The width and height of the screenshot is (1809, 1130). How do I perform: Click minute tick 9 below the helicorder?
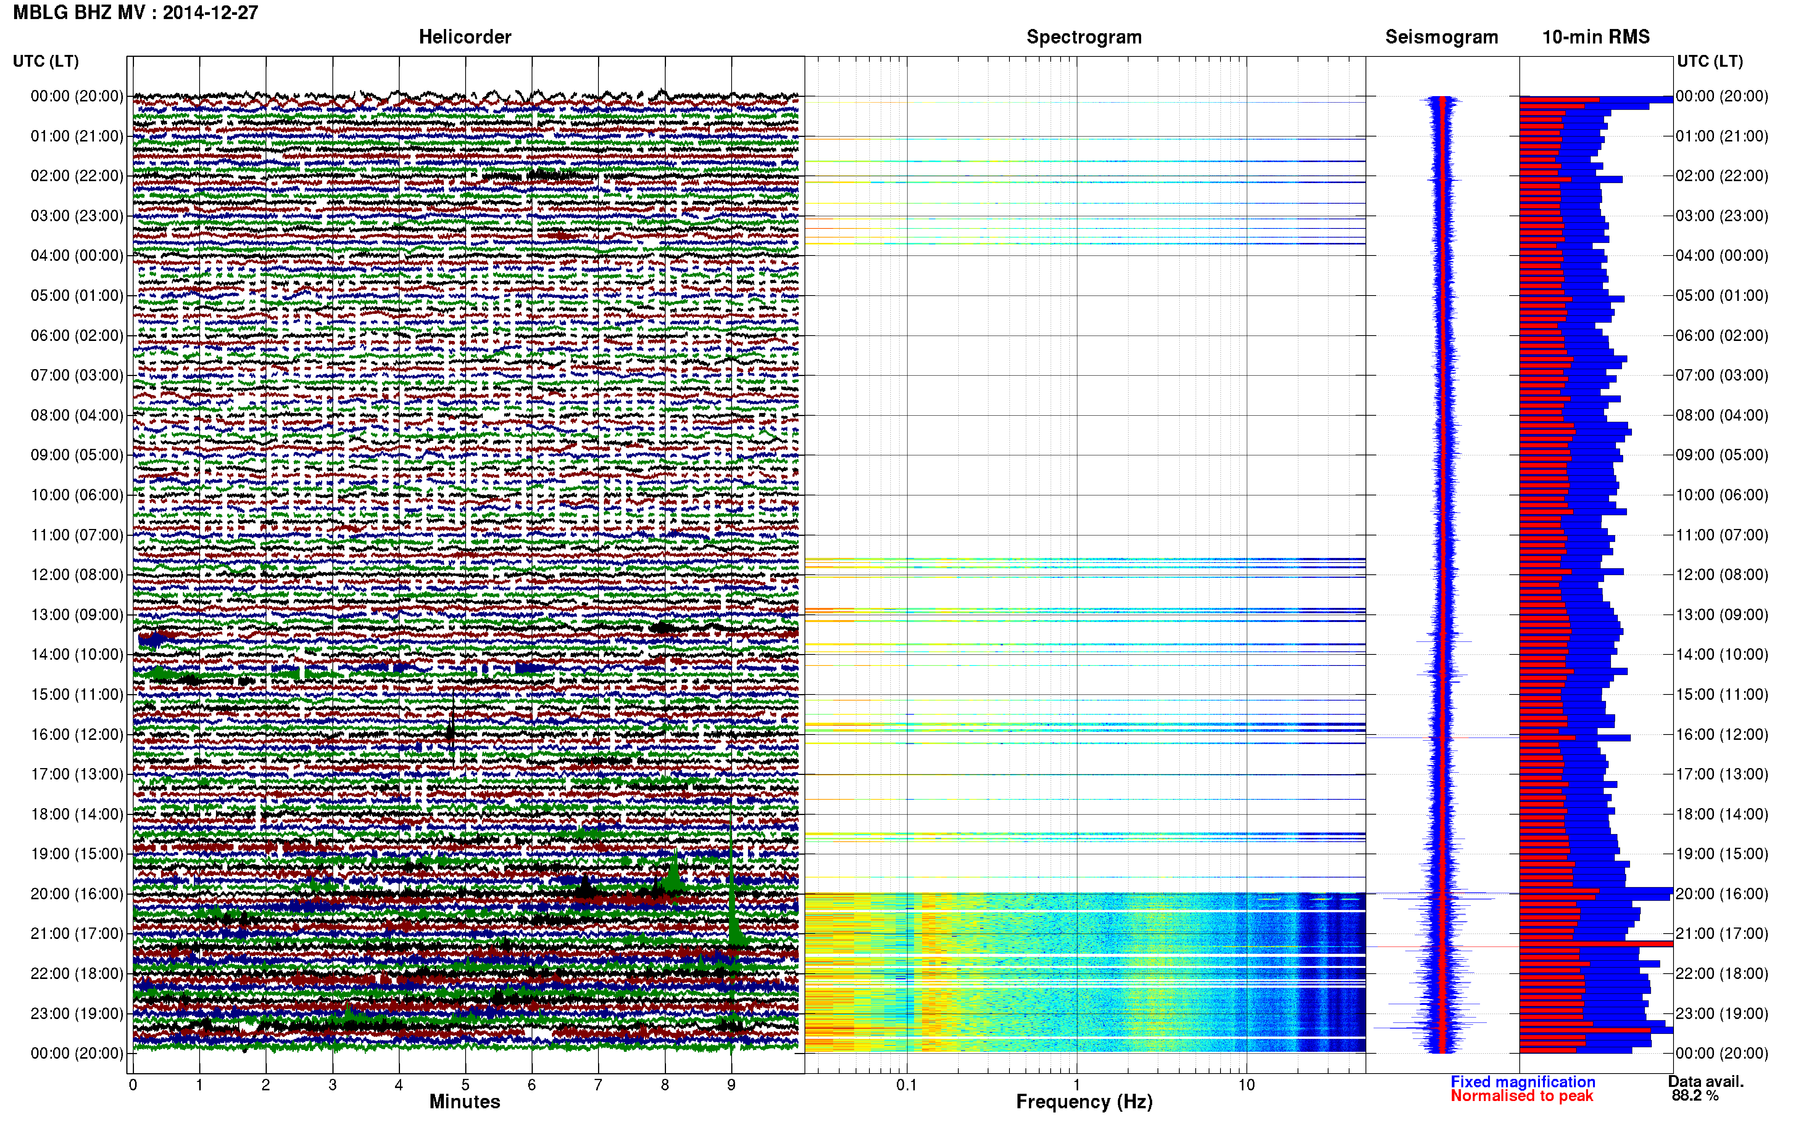(731, 1084)
